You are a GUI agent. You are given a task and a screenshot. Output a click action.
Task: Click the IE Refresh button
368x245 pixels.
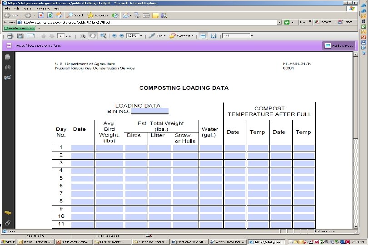[50, 15]
